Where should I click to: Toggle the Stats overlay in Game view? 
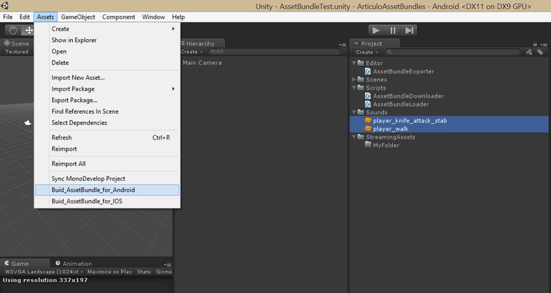click(144, 272)
